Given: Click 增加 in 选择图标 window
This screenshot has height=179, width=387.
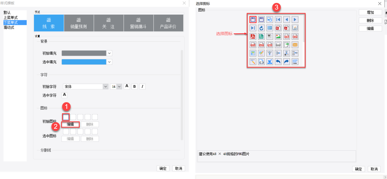Looking at the screenshot, I should pyautogui.click(x=370, y=12).
